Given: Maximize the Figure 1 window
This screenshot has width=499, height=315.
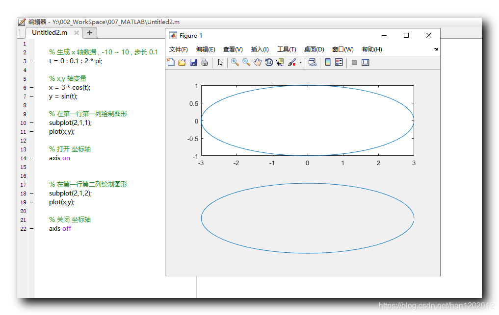Looking at the screenshot, I should 406,35.
